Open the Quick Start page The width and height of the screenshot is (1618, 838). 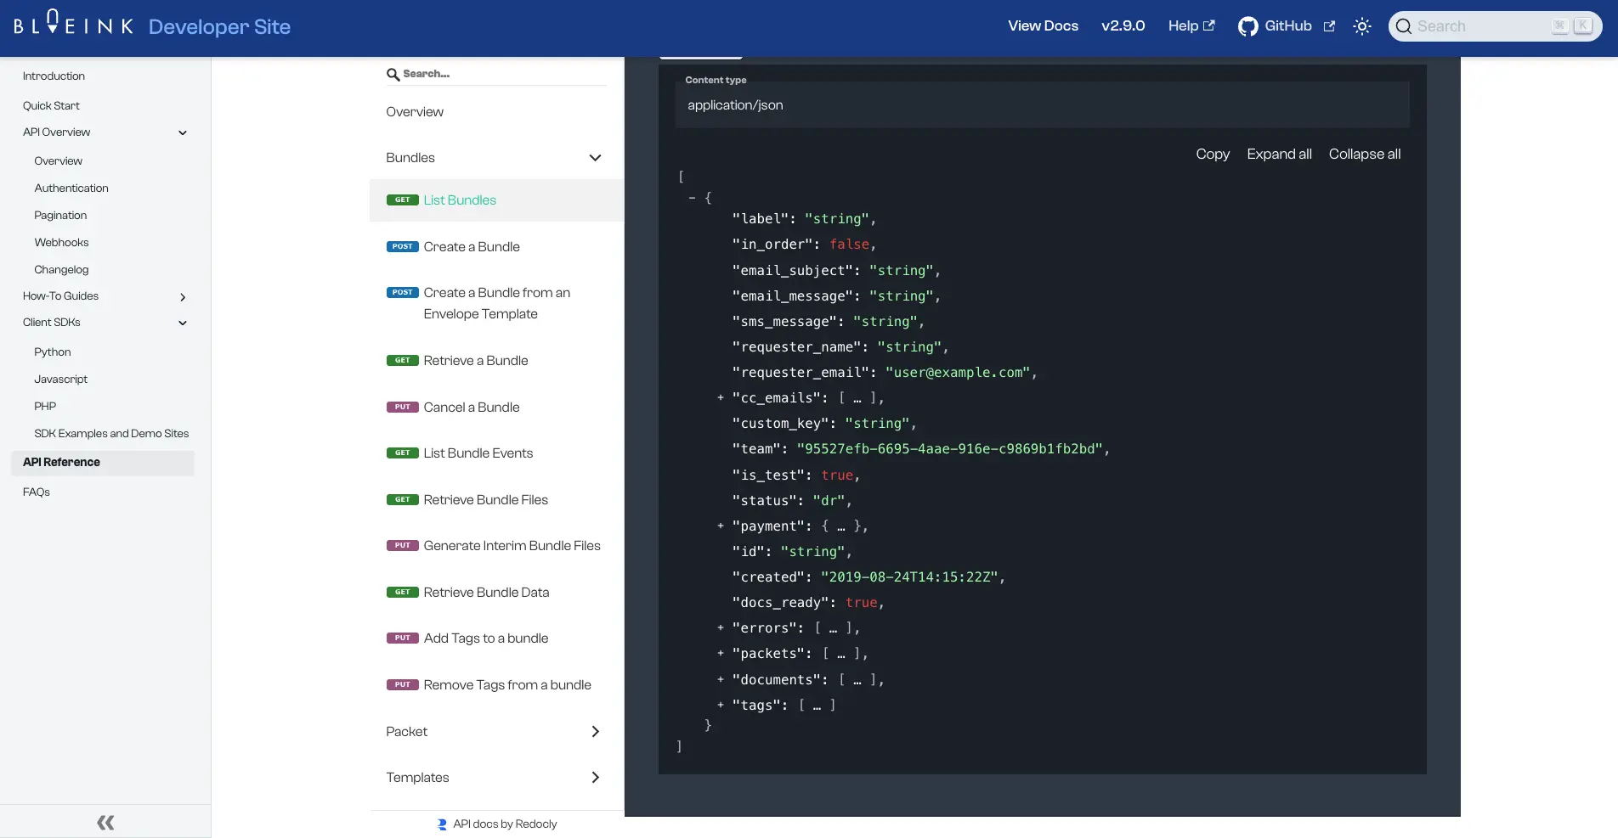pos(51,106)
